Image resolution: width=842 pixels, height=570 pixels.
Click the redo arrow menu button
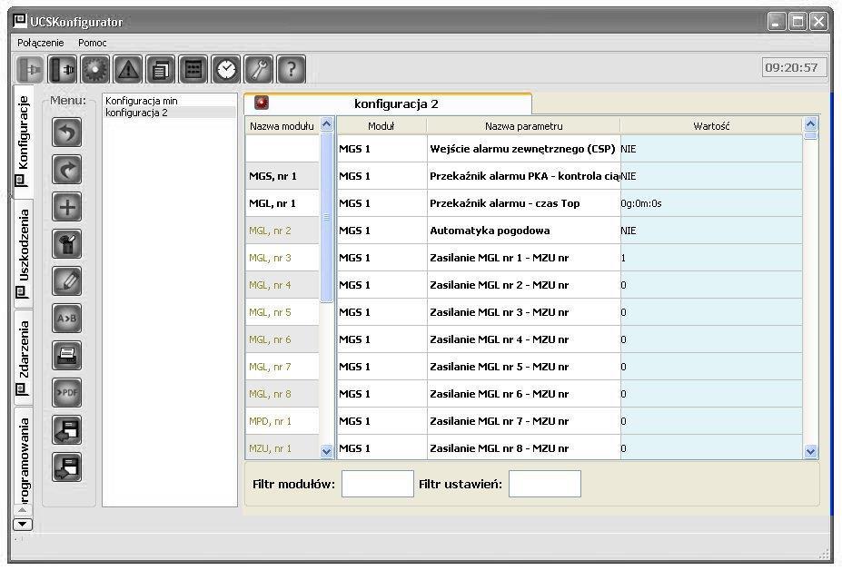[67, 170]
